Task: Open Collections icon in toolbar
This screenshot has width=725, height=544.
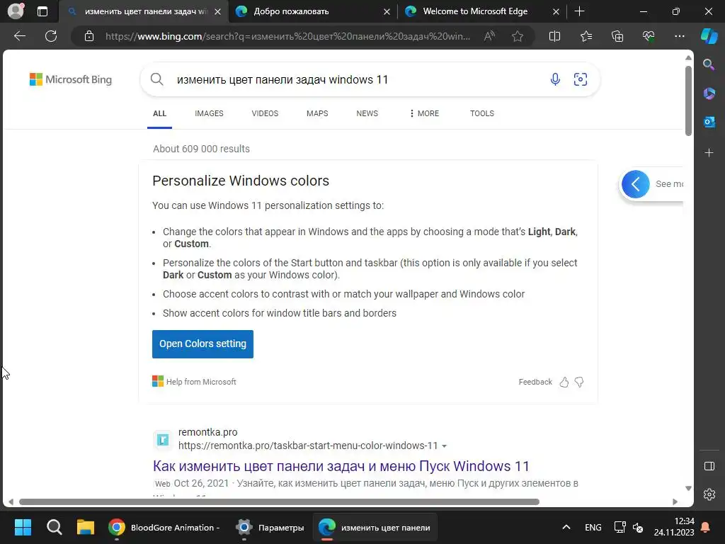Action: coord(617,36)
